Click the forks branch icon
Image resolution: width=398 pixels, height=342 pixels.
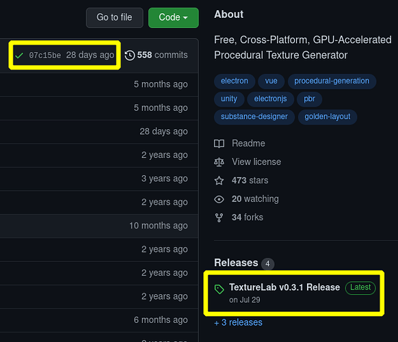[x=219, y=218]
